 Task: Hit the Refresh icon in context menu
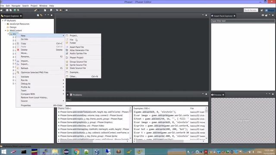click(x=18, y=68)
